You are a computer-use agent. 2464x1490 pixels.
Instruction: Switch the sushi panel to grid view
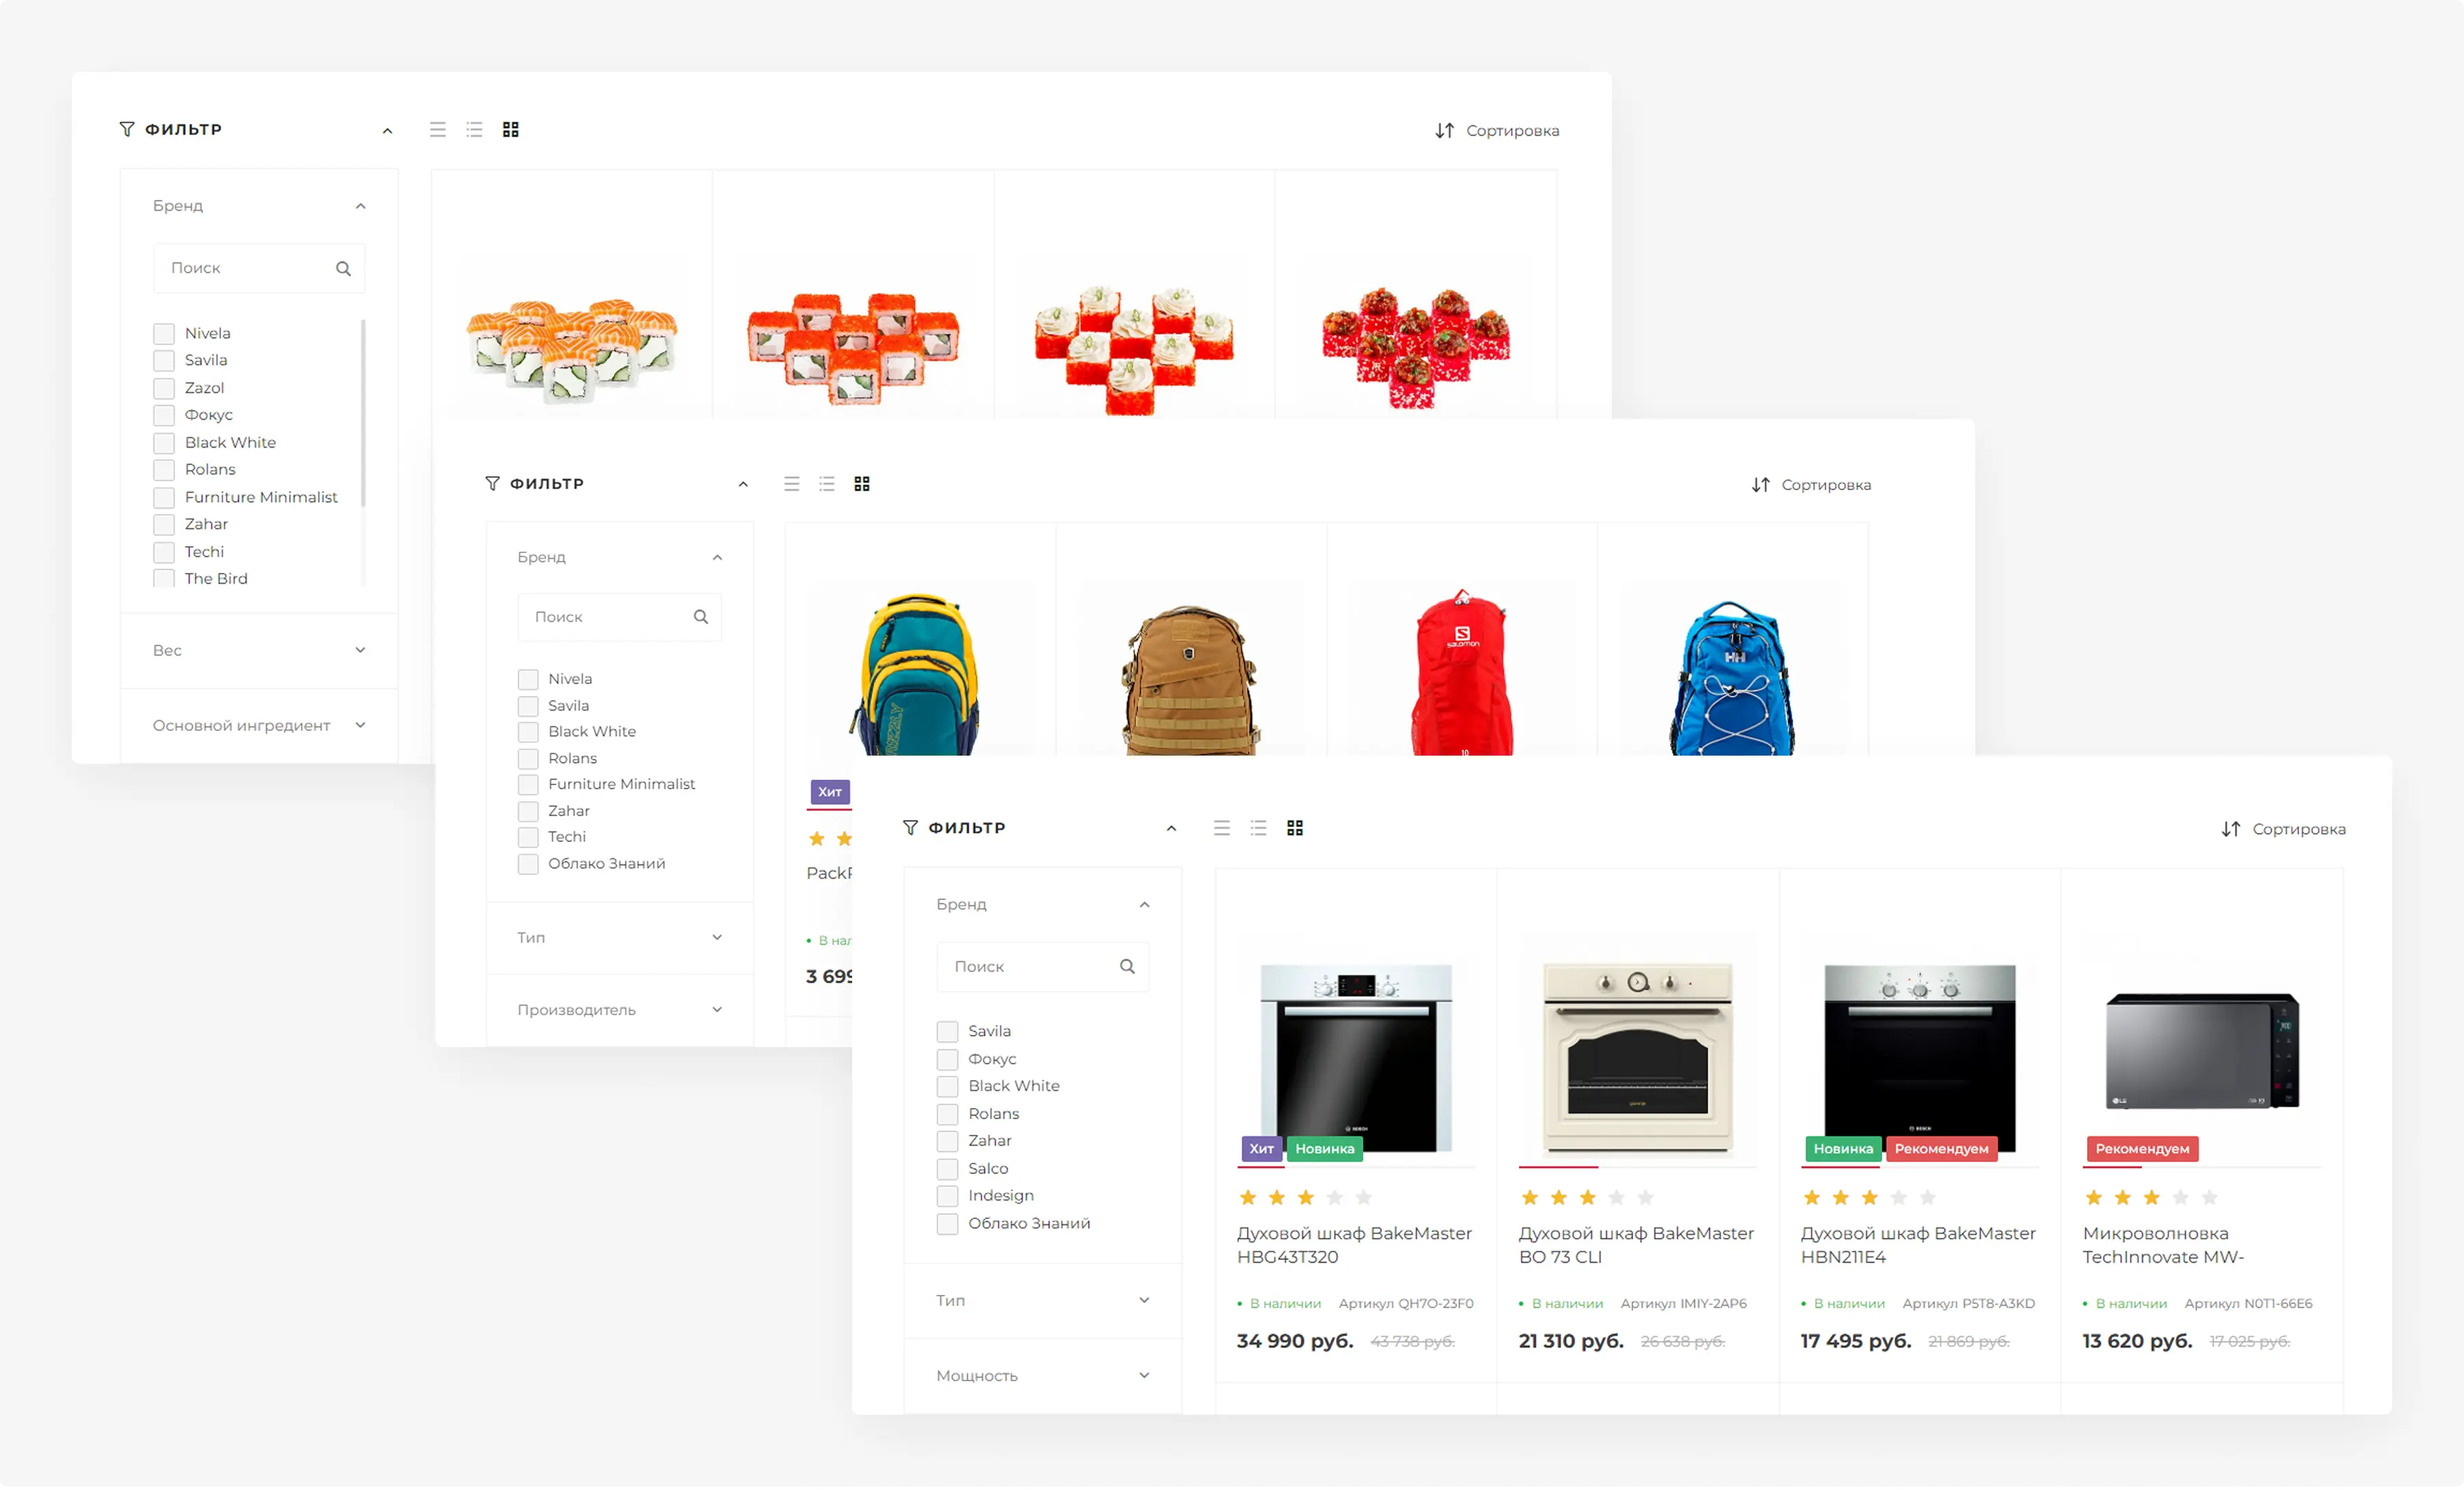coord(510,130)
